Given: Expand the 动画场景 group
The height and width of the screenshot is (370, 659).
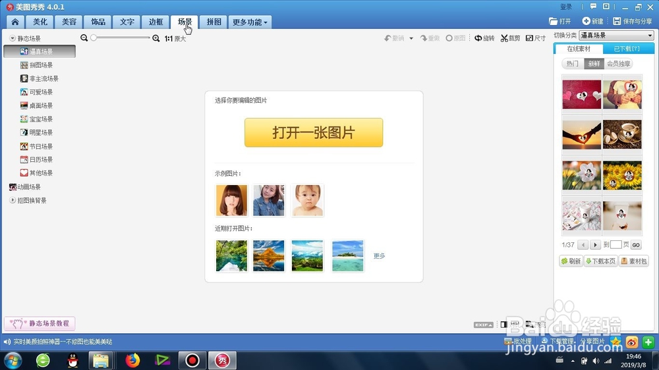Looking at the screenshot, I should 25,187.
